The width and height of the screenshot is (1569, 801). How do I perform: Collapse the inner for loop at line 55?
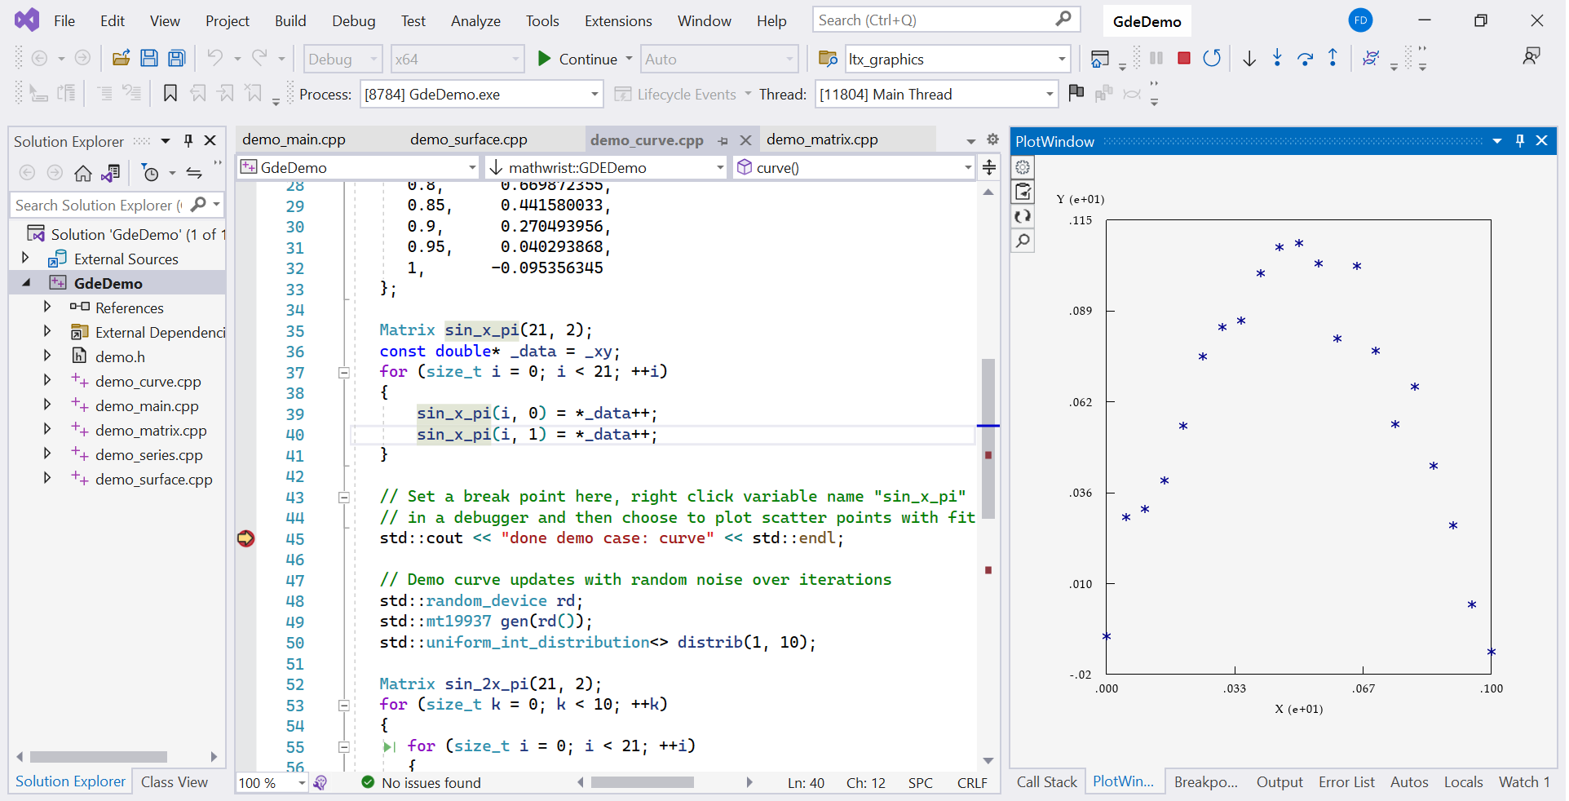pos(344,746)
